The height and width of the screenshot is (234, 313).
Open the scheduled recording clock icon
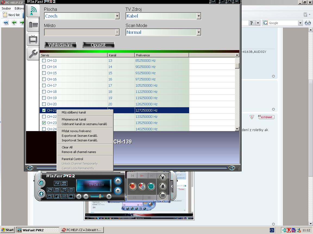[x=151, y=186]
